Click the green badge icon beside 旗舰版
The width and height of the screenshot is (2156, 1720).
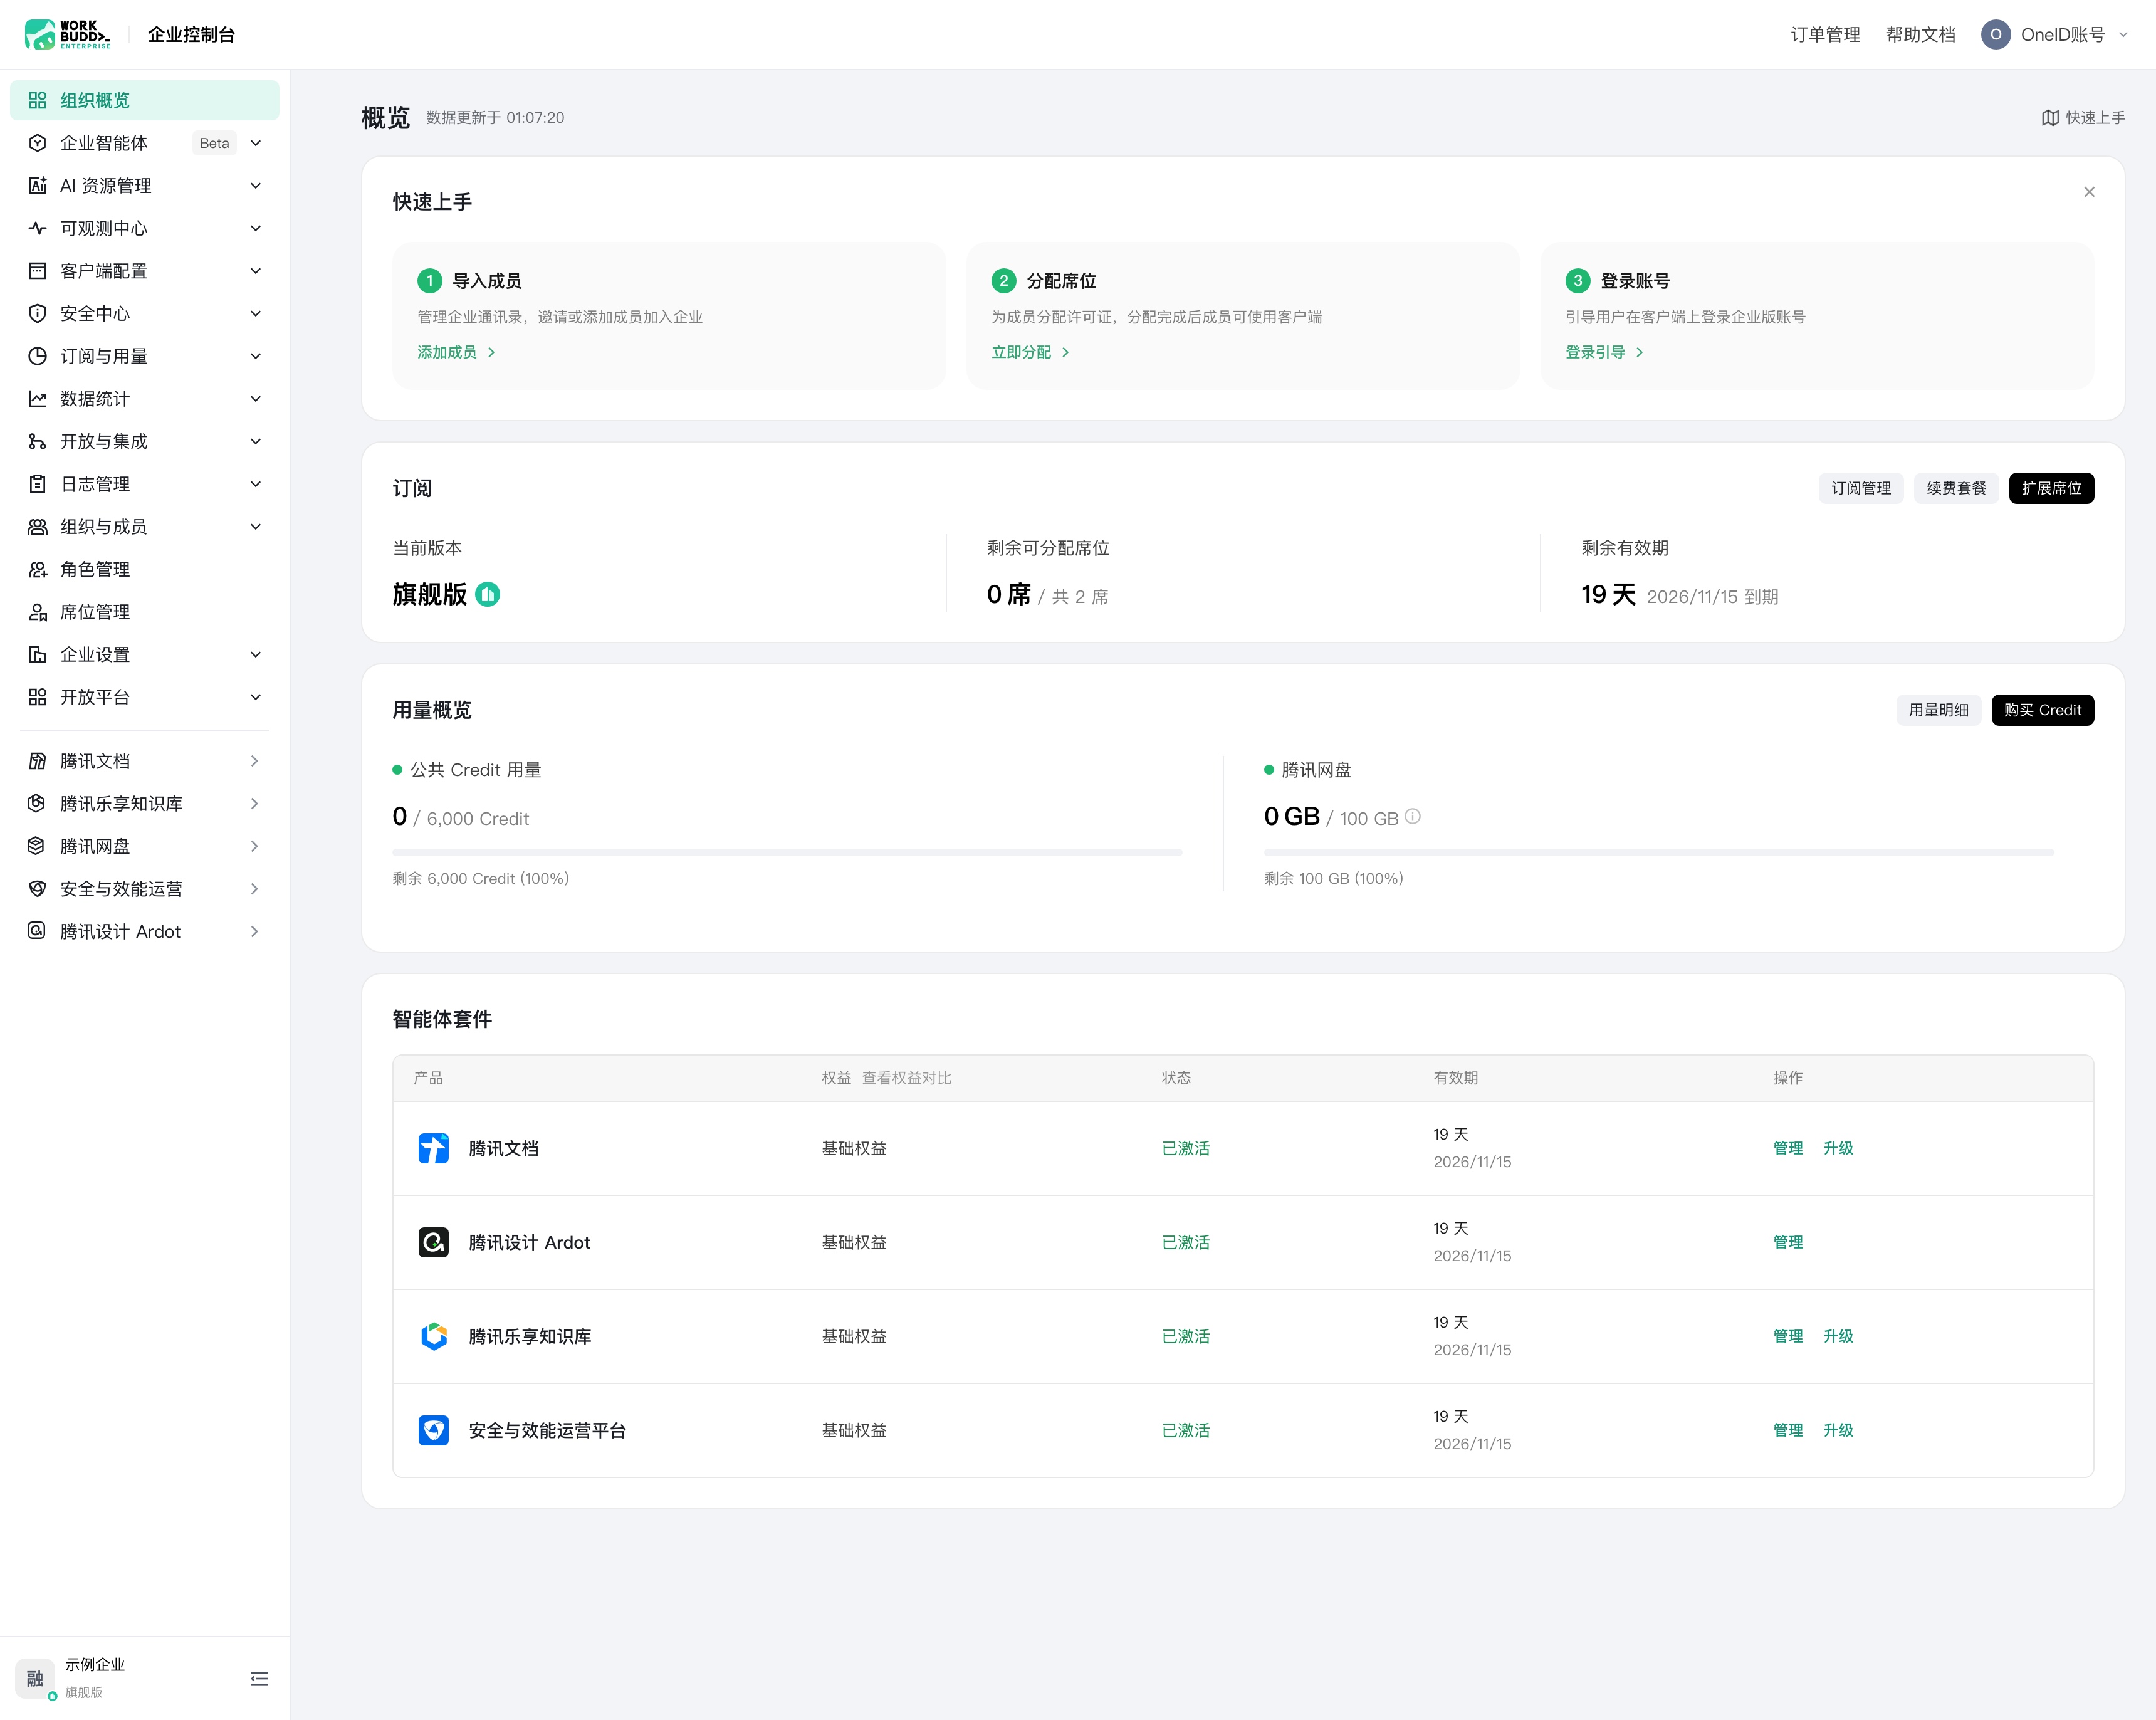coord(487,594)
